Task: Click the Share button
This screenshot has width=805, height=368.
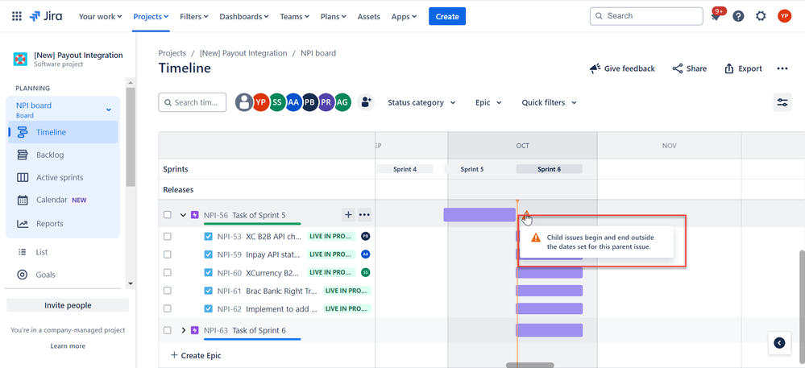Action: click(x=690, y=68)
